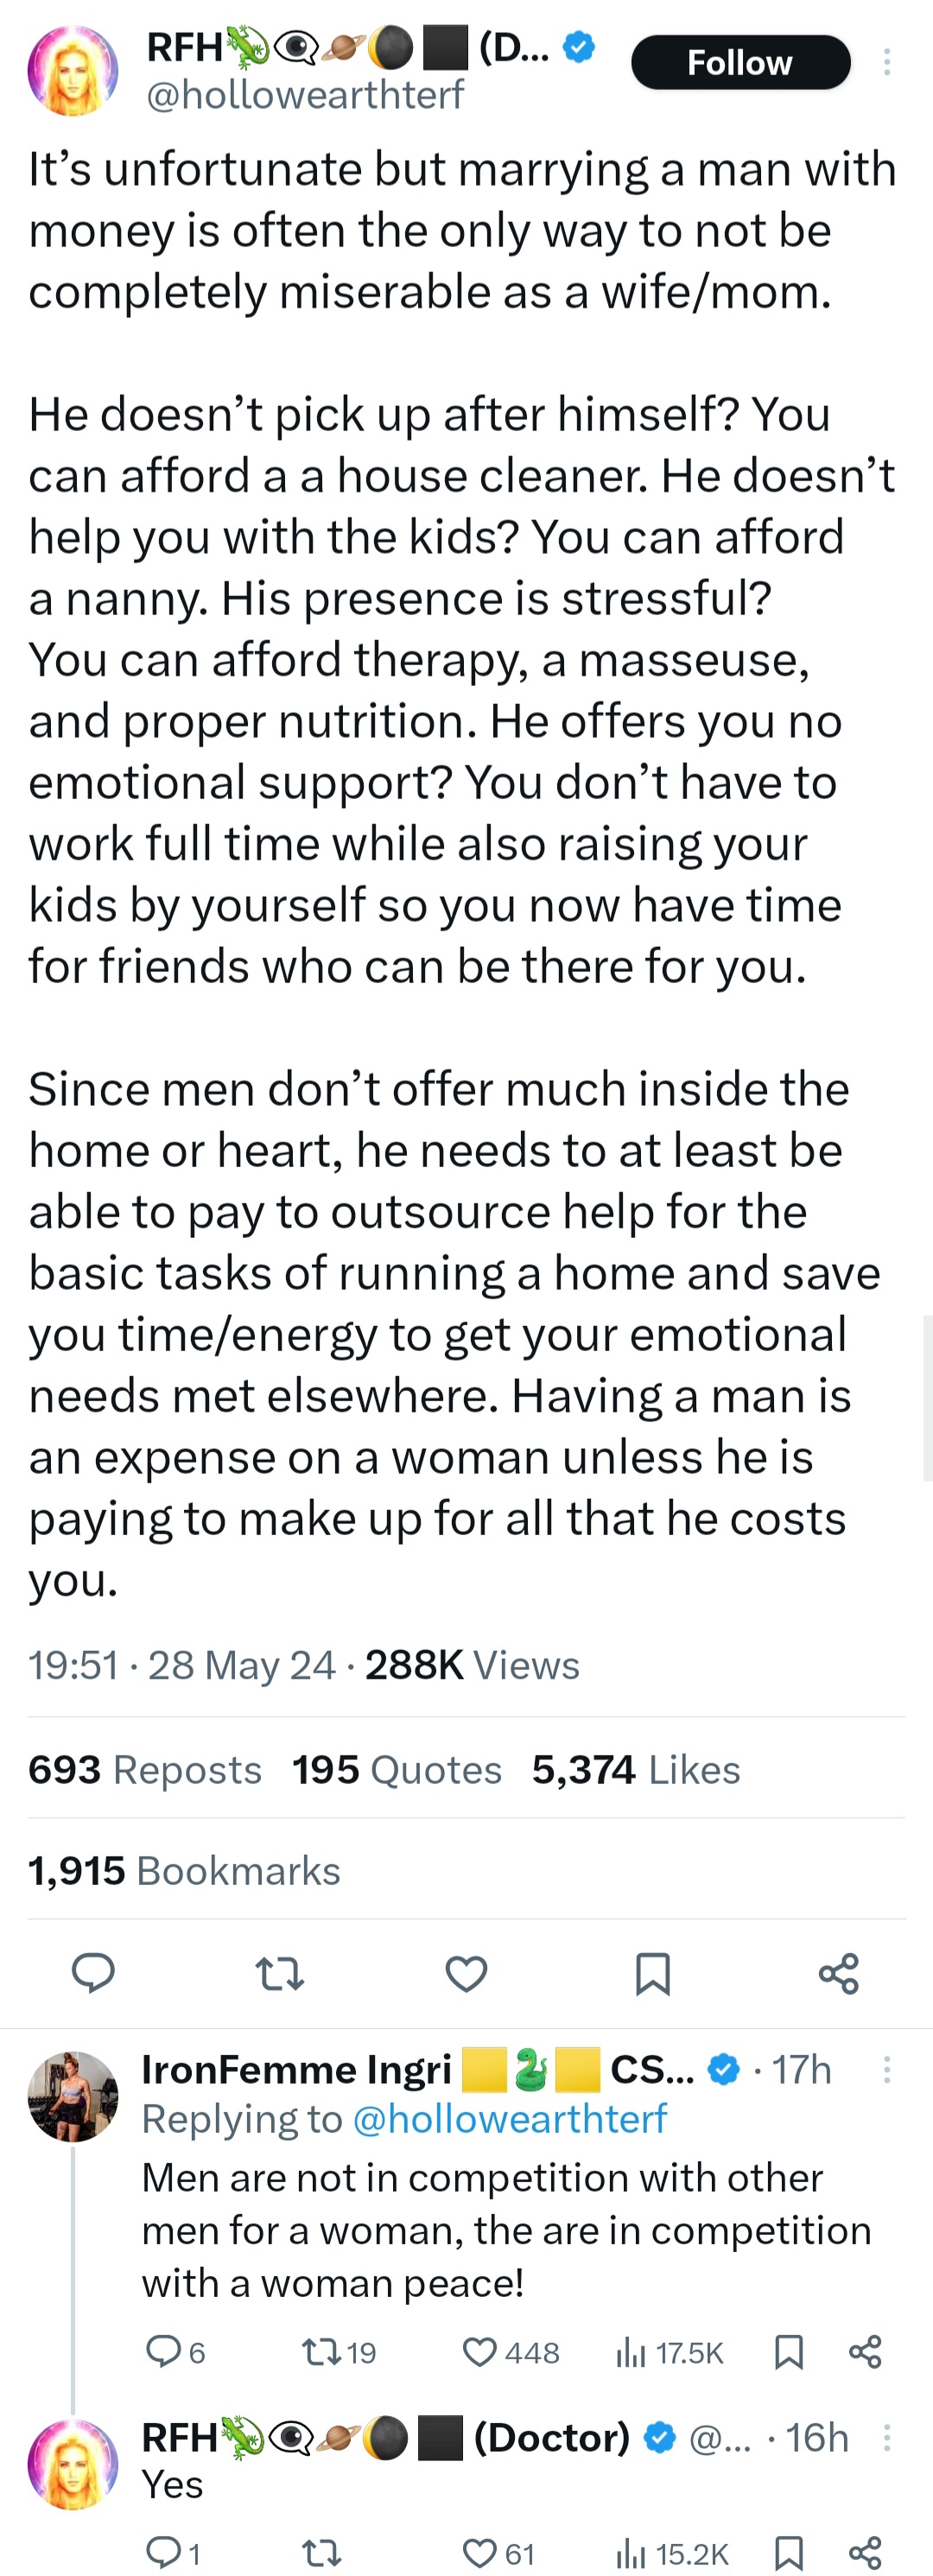Click the @hollowearthterf mention link
The width and height of the screenshot is (933, 2576).
coord(510,2119)
